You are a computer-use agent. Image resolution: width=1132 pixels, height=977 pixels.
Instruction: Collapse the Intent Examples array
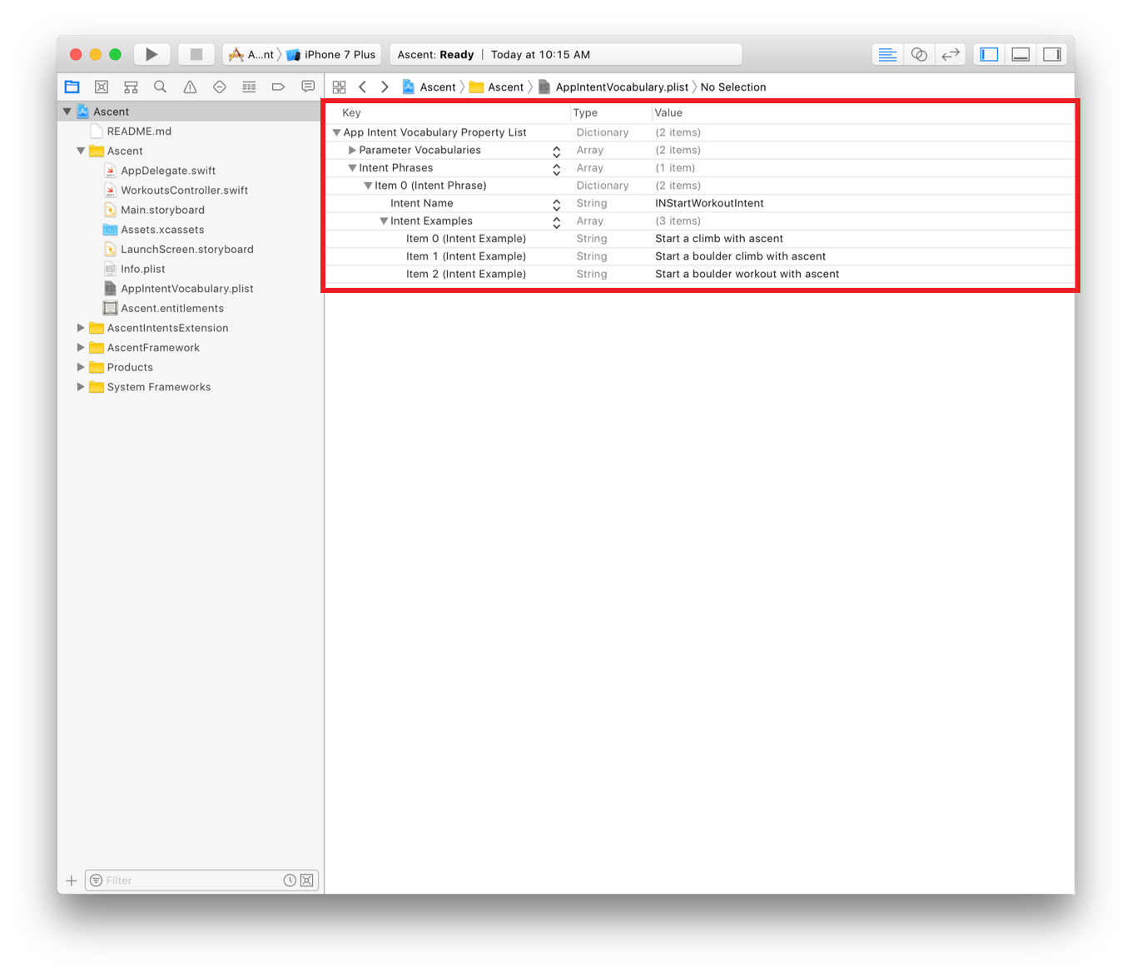click(384, 221)
